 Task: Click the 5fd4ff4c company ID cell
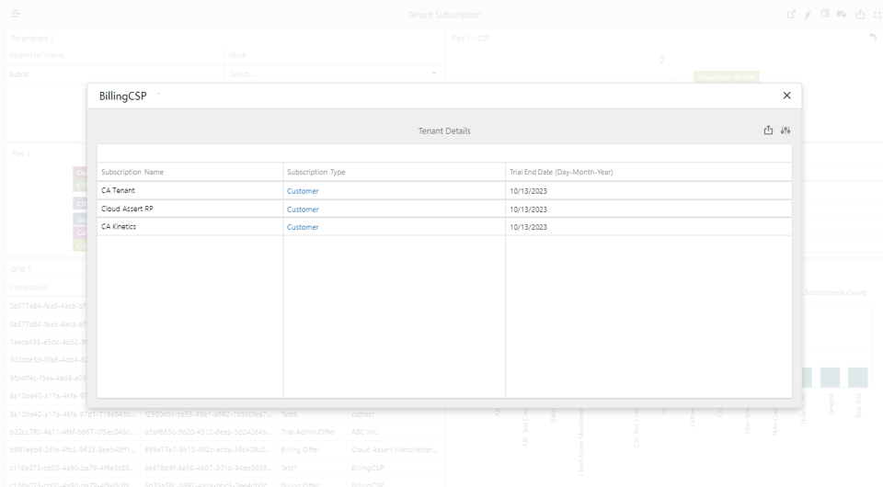pyautogui.click(x=49, y=378)
